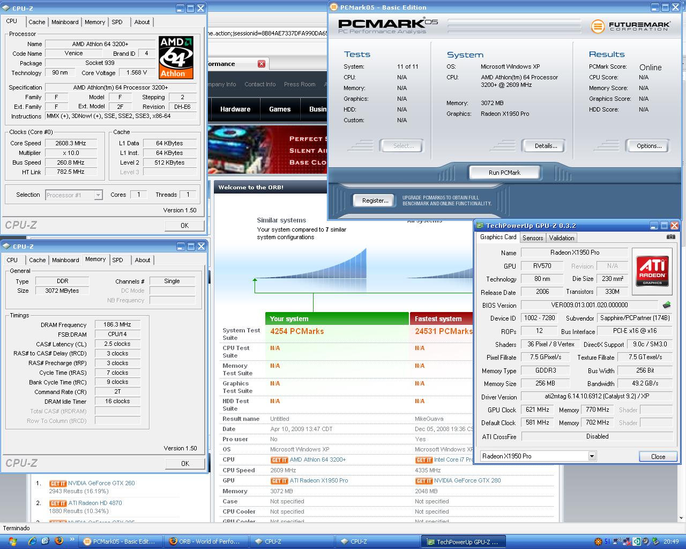The image size is (686, 549).
Task: Click the orange gear system tray icon
Action: pyautogui.click(x=598, y=541)
